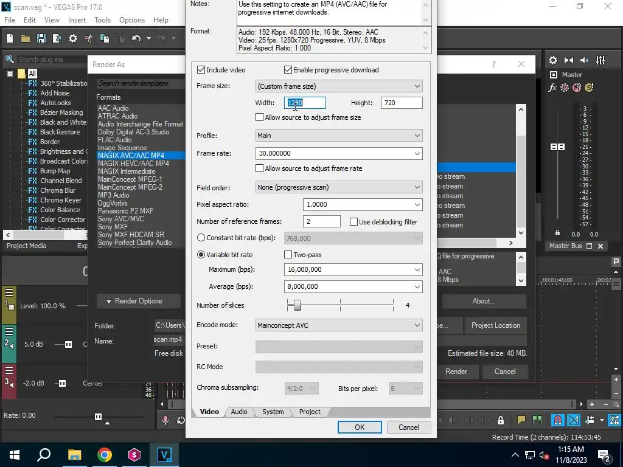The height and width of the screenshot is (467, 623).
Task: Open project properties gear in main toolbar
Action: pyautogui.click(x=73, y=38)
